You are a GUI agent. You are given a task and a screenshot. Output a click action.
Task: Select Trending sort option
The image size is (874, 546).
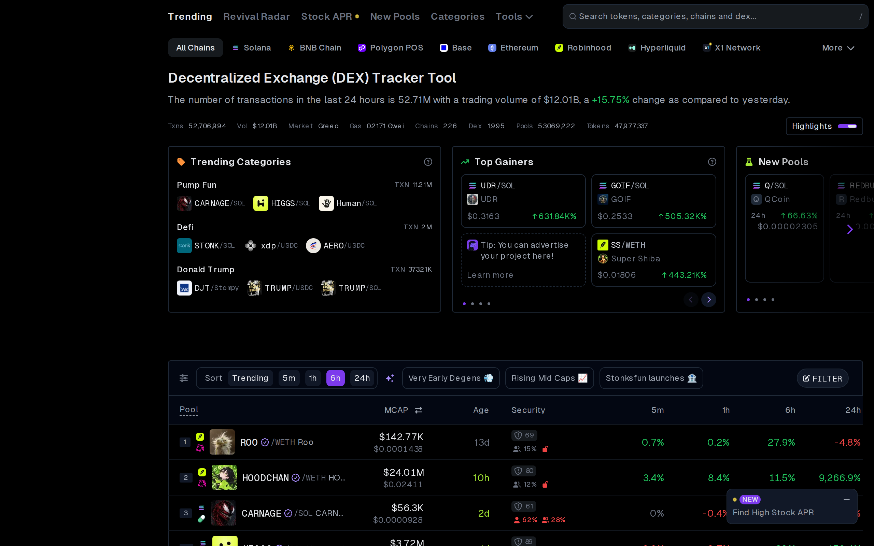point(250,378)
